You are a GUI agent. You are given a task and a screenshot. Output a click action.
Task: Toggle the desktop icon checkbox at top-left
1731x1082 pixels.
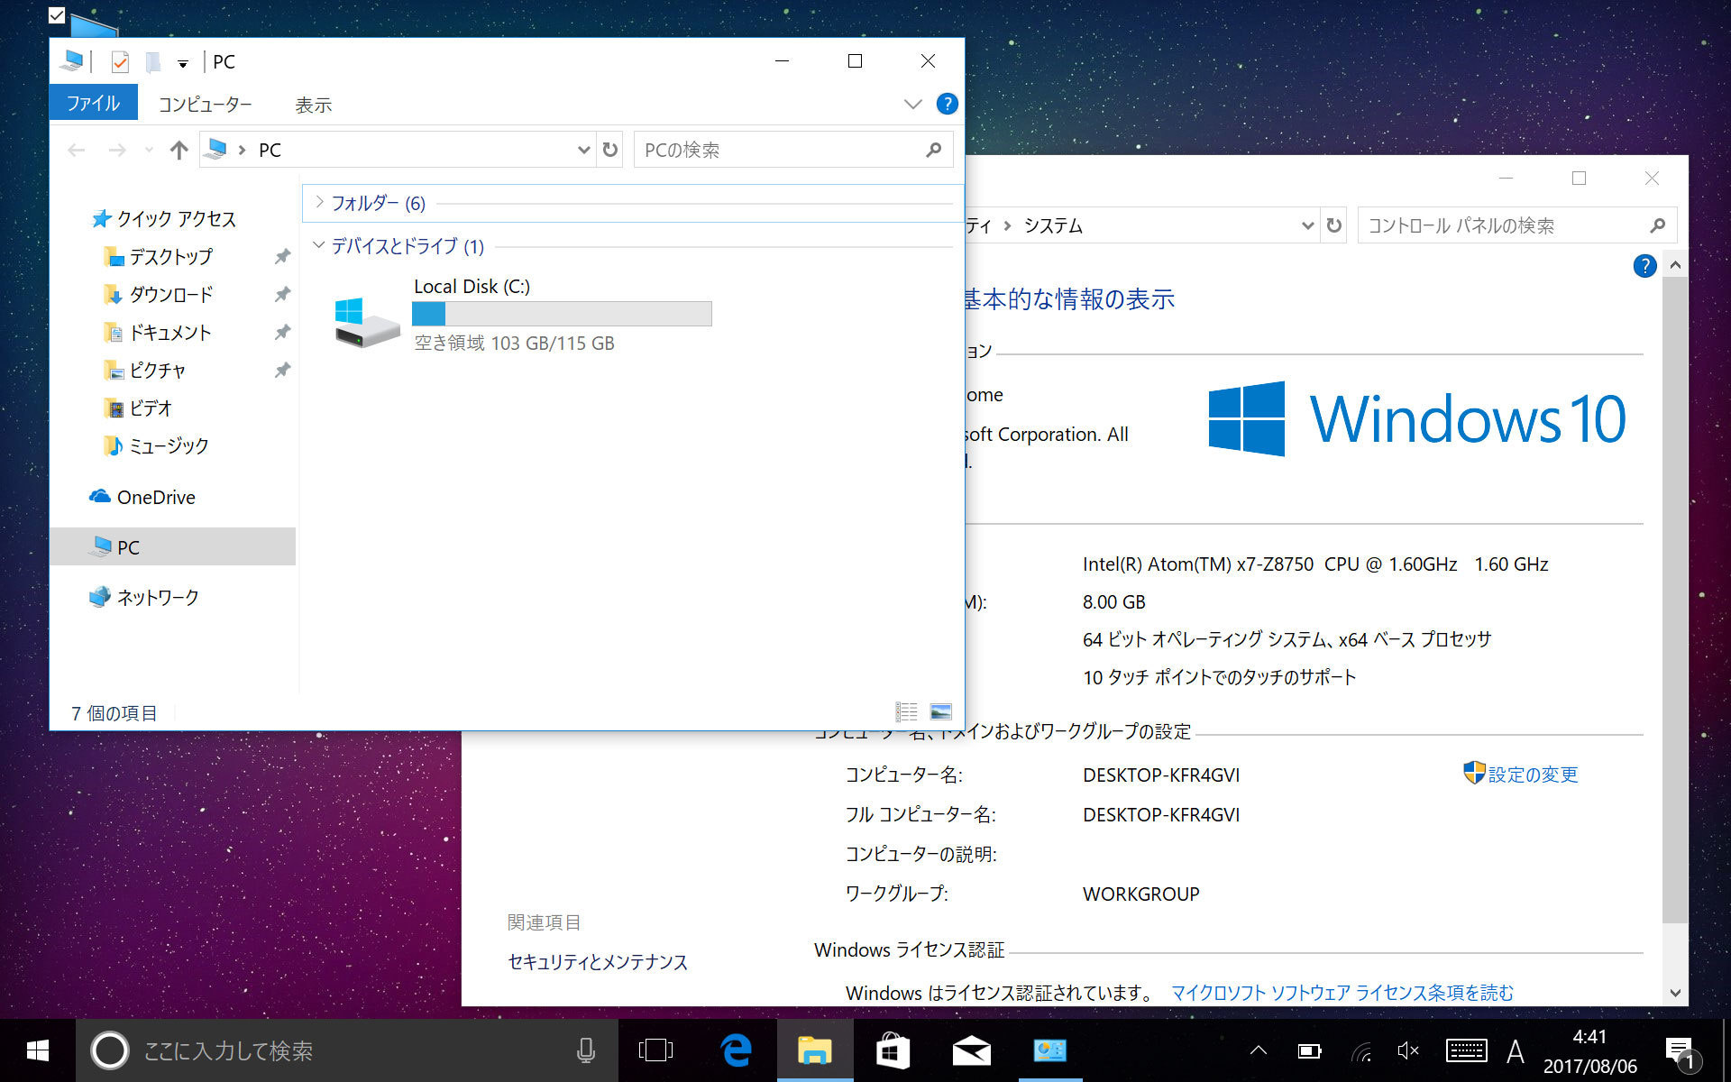57,15
